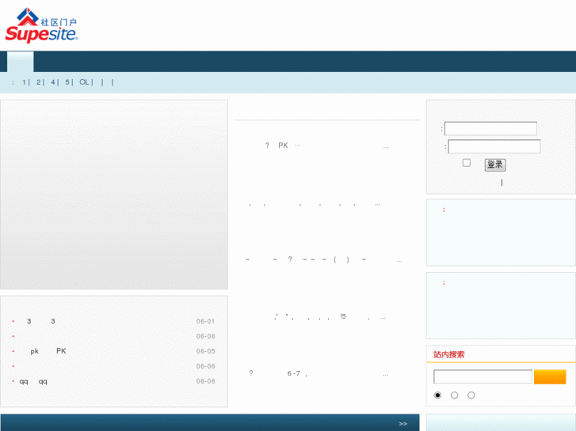The image size is (576, 431).
Task: Open the sub-navigation link ending in '4'
Action: [53, 82]
